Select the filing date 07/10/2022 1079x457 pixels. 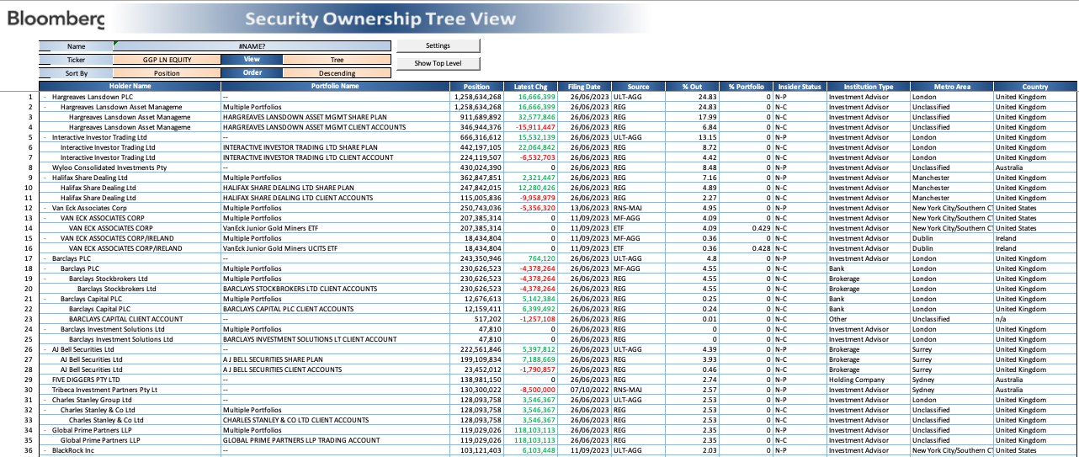(x=584, y=390)
